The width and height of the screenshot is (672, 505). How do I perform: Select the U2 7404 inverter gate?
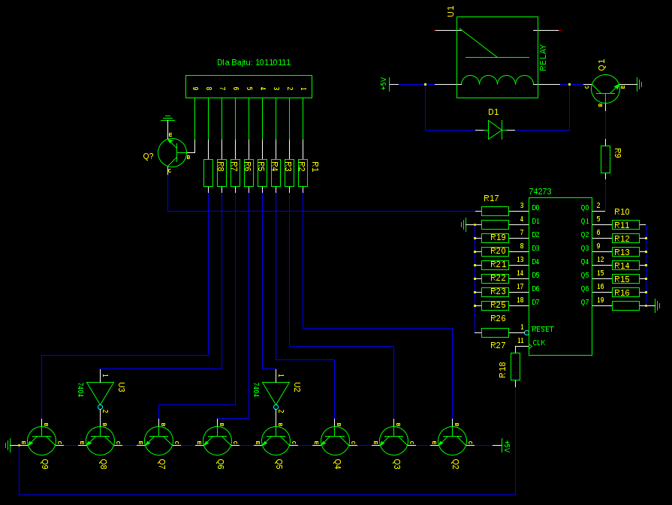click(x=276, y=392)
